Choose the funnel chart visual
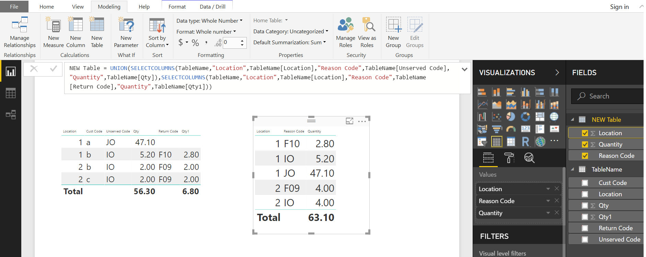Viewport: 646px width, 257px height. click(496, 129)
